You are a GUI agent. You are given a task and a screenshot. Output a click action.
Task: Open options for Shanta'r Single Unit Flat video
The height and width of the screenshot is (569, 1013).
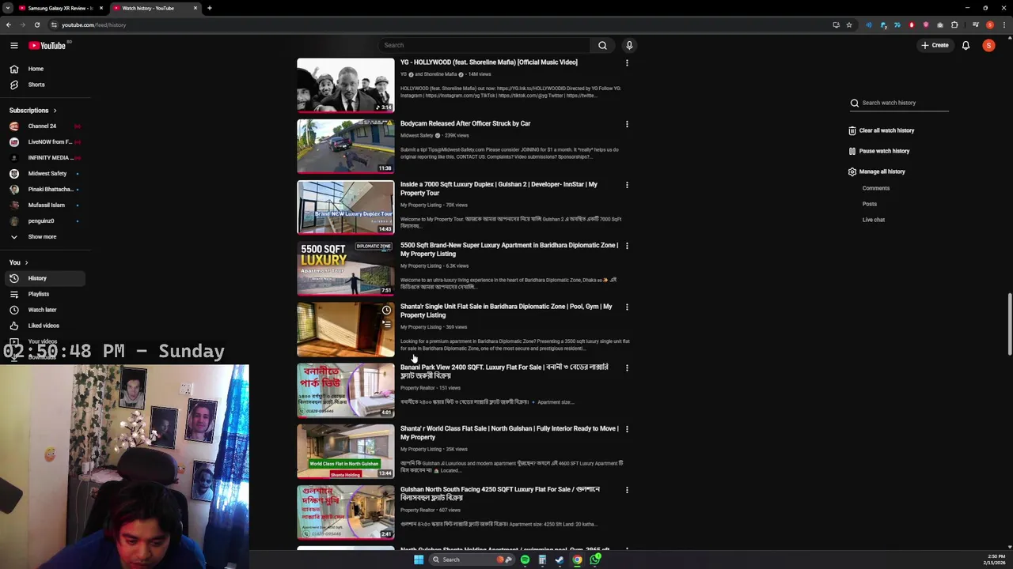pos(627,307)
